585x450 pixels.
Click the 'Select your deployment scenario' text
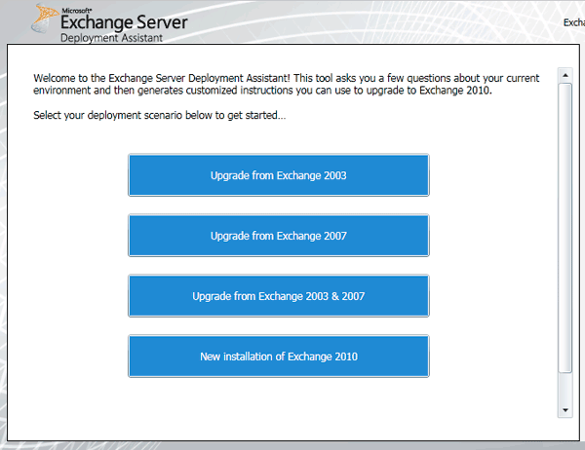160,115
